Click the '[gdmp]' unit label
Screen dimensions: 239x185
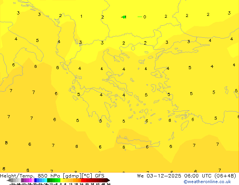point(72,176)
